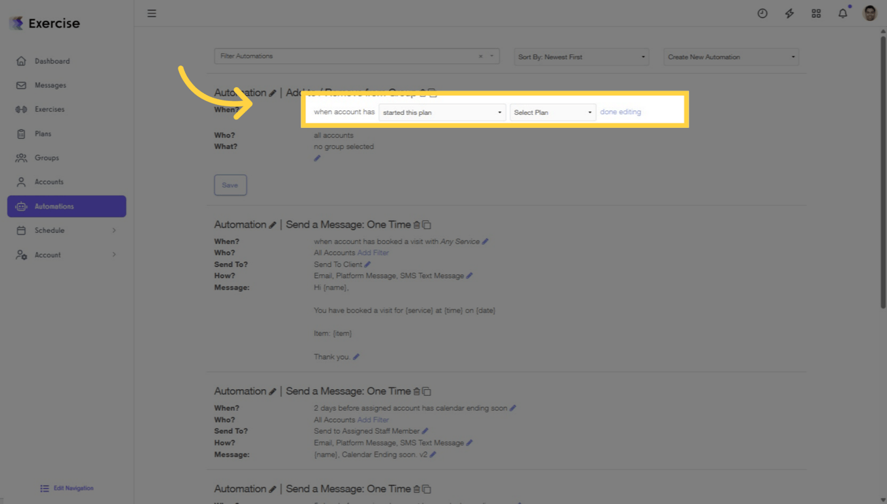Click the lightning bolt quick actions icon

(x=789, y=13)
